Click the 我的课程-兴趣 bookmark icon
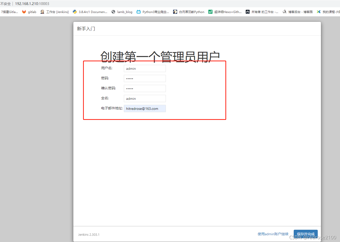 [x=319, y=12]
